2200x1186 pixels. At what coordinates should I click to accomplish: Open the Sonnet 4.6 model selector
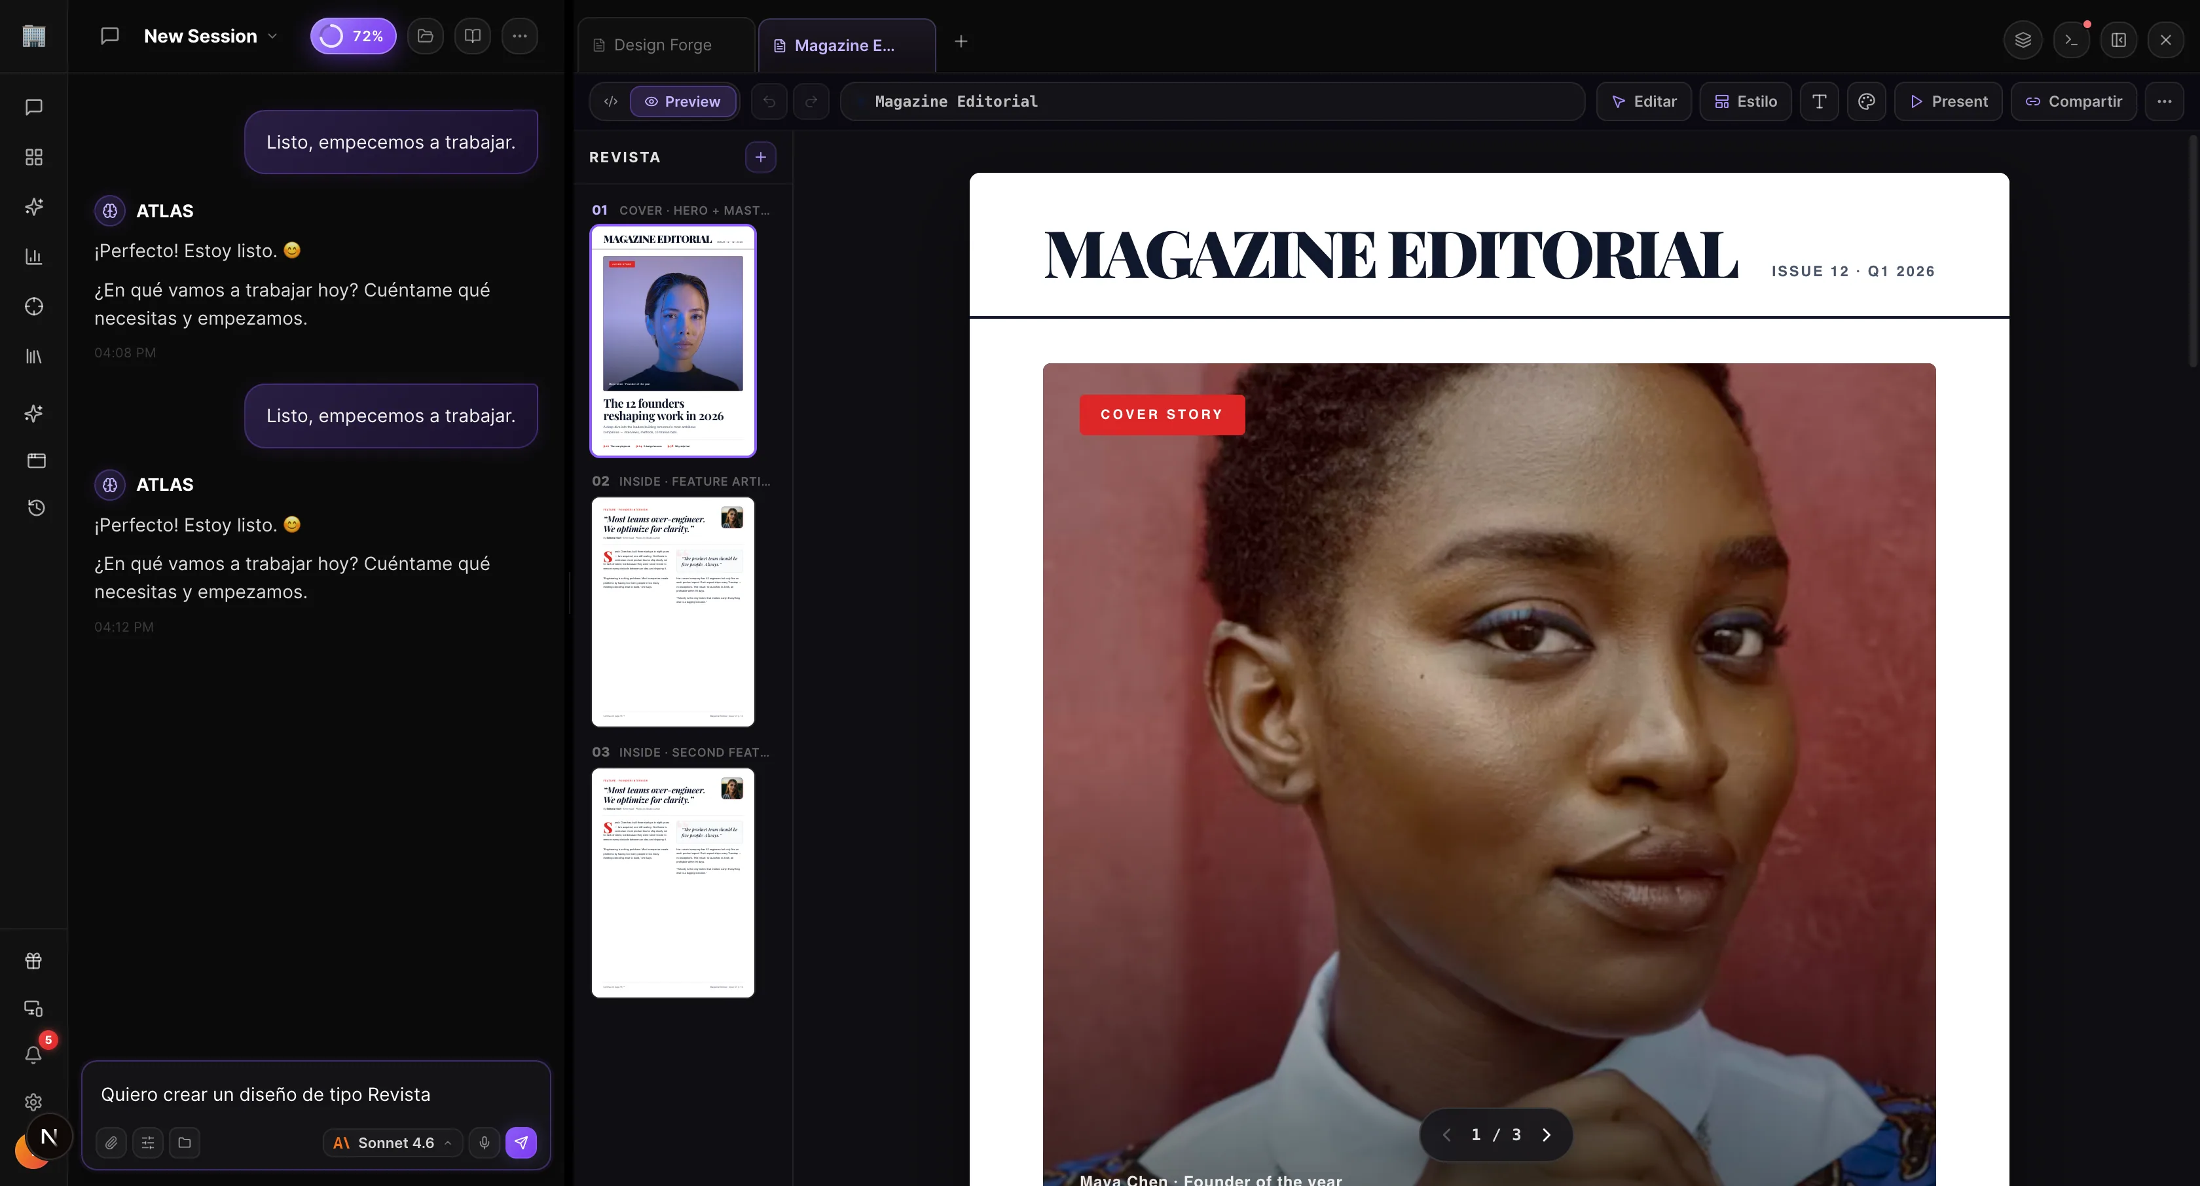pyautogui.click(x=393, y=1142)
